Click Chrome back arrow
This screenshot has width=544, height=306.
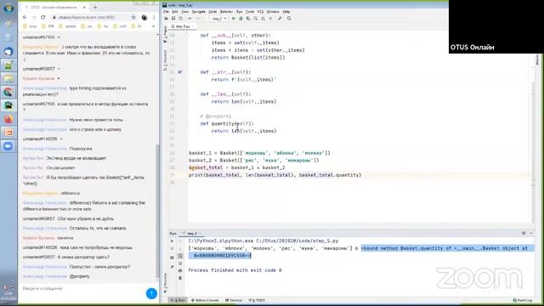[25, 17]
